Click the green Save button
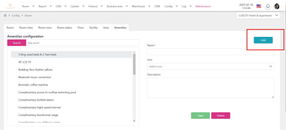Viewport: 286px width, 130px height. pyautogui.click(x=200, y=115)
